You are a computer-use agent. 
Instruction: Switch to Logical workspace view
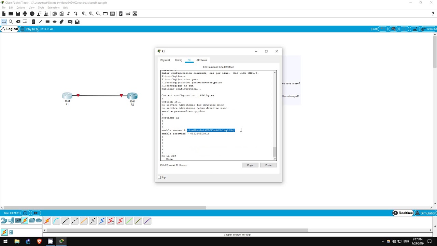point(10,29)
